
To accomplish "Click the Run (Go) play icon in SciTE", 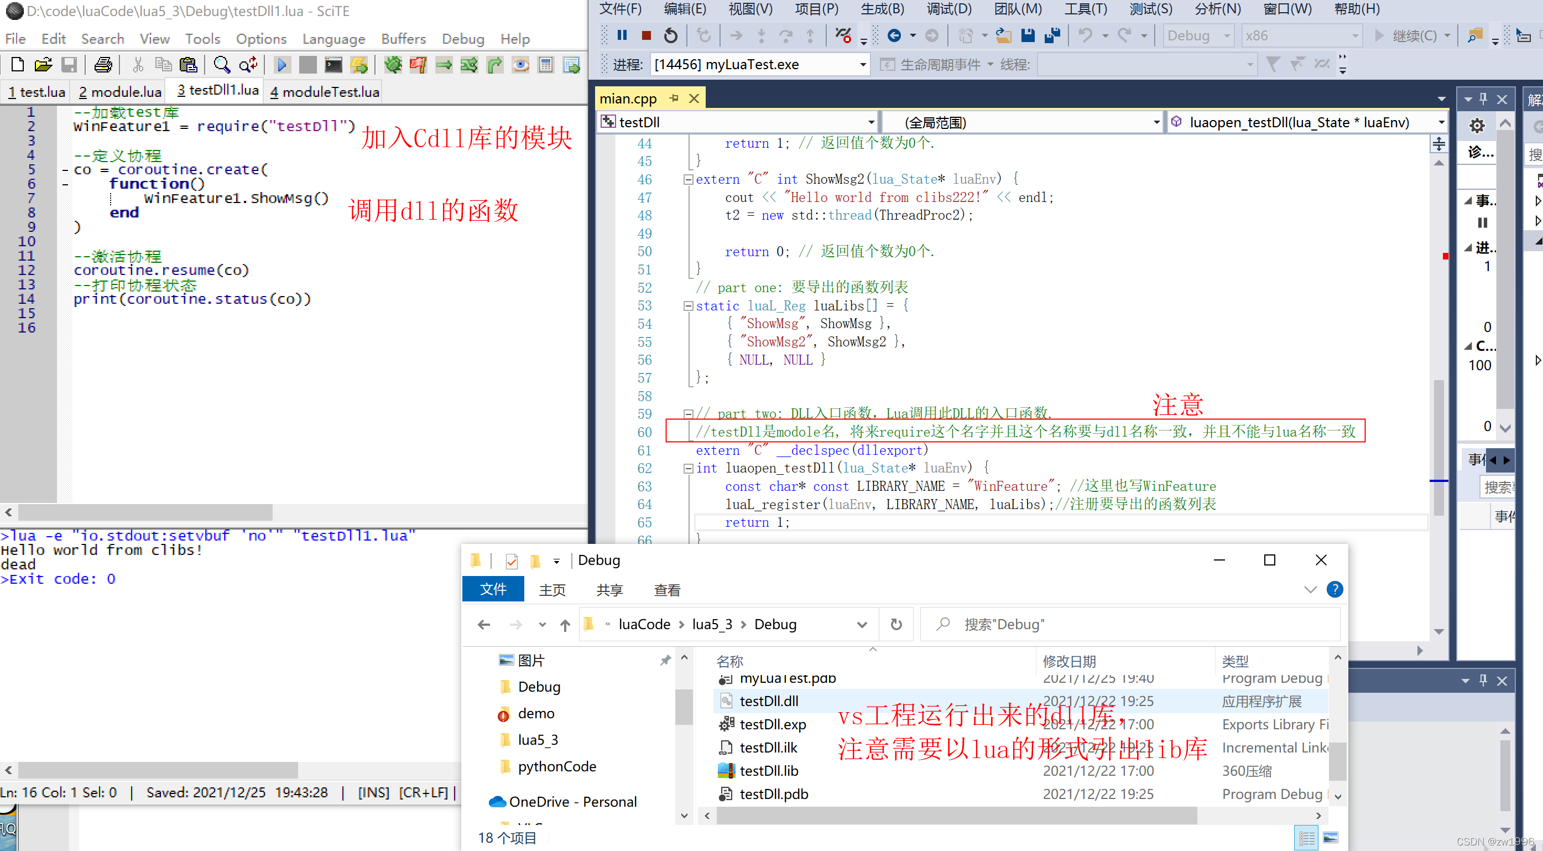I will point(282,64).
